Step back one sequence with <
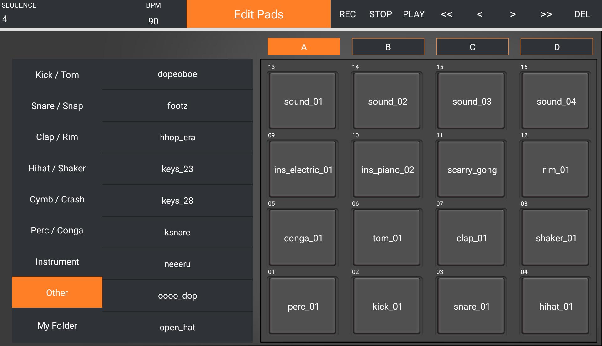The width and height of the screenshot is (602, 346). click(x=480, y=14)
